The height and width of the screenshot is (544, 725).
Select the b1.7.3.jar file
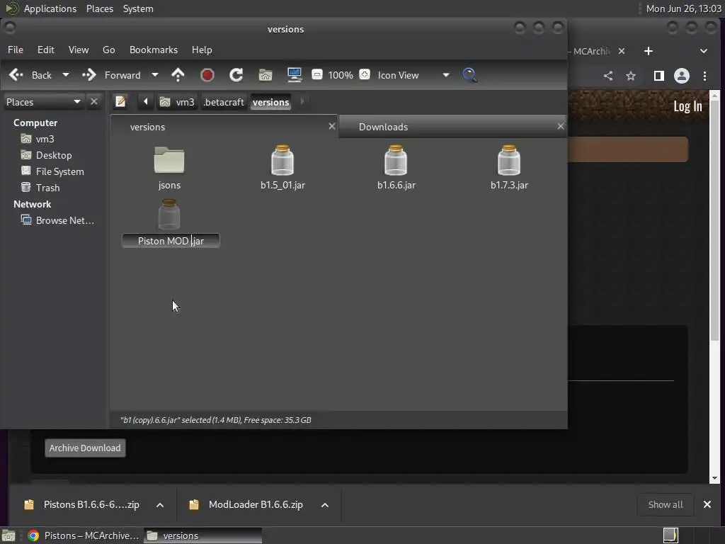[x=509, y=168]
